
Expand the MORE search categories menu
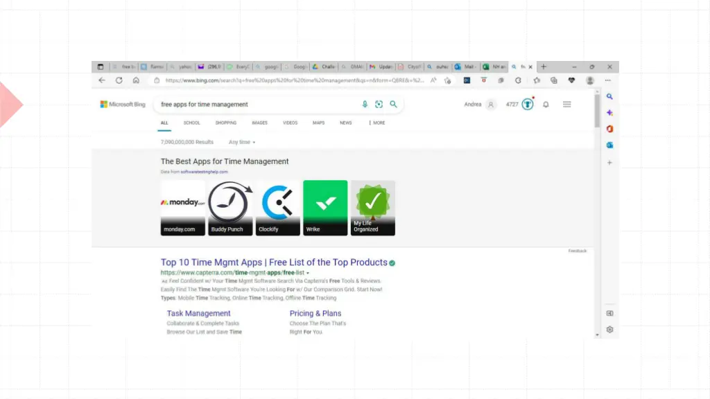tap(376, 123)
